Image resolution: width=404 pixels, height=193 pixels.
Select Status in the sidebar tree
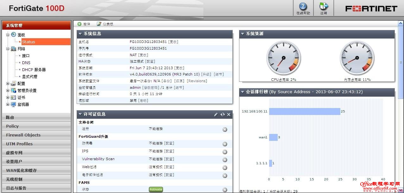point(46,42)
